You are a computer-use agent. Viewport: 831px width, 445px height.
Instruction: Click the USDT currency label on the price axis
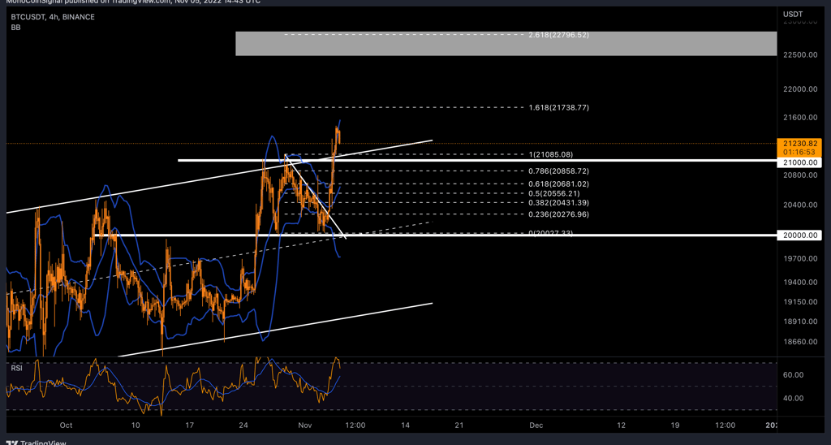(793, 14)
